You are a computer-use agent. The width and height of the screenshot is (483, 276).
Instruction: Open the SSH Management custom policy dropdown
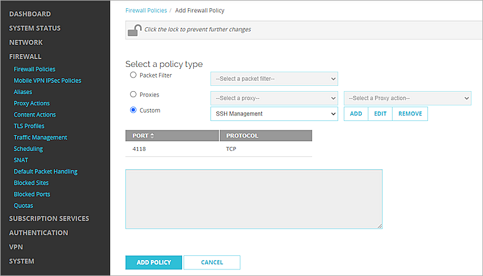274,114
